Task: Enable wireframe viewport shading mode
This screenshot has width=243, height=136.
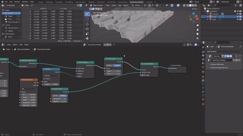Action: pyautogui.click(x=188, y=5)
